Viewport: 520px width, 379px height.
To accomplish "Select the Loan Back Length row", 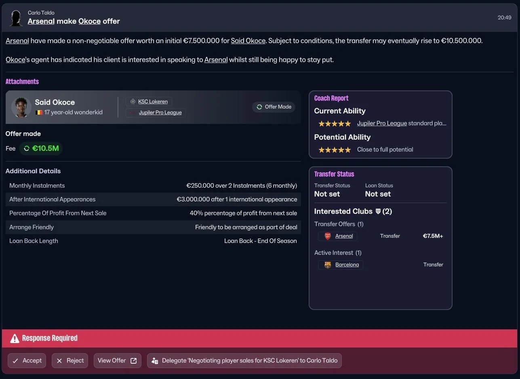I will 153,241.
